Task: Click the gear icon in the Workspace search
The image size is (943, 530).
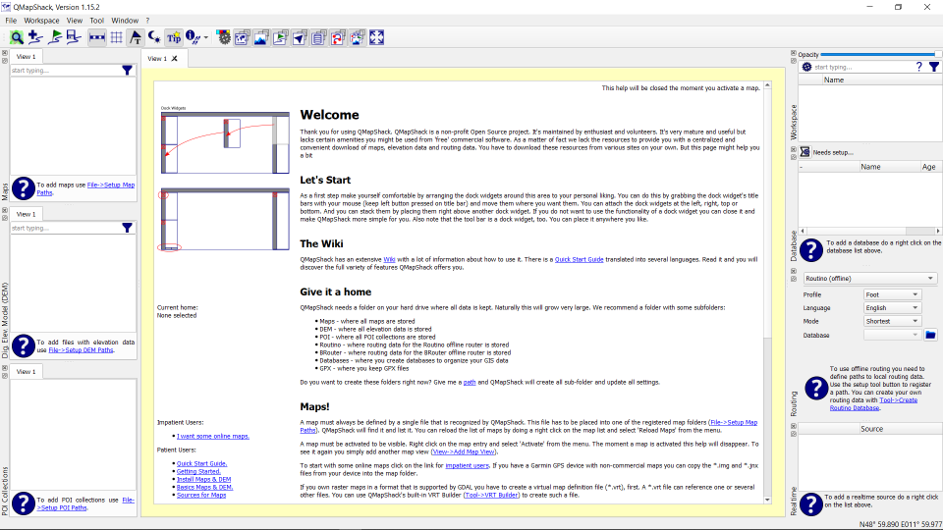Action: (x=807, y=67)
